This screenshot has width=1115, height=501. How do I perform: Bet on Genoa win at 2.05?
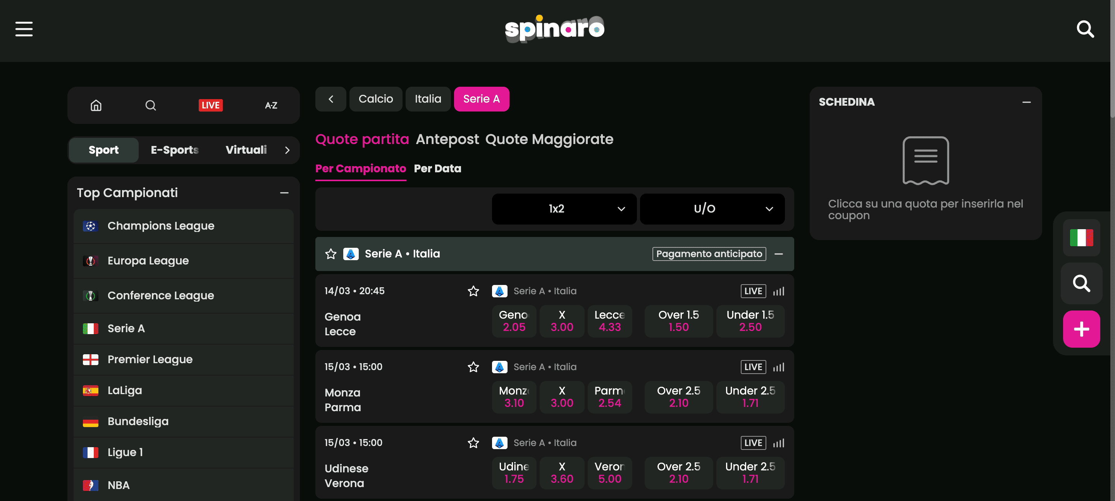(514, 321)
